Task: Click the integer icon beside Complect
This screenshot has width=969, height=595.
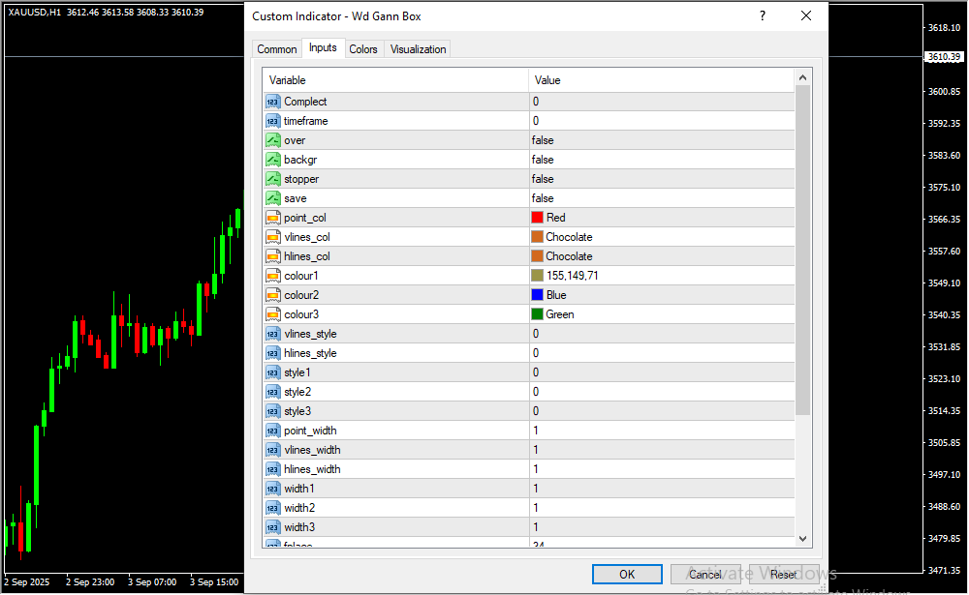Action: pos(273,102)
